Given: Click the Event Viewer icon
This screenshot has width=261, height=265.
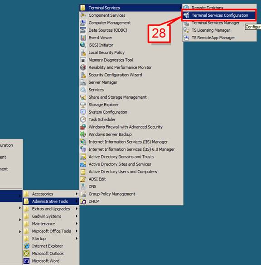Looking at the screenshot, I should tap(83, 38).
